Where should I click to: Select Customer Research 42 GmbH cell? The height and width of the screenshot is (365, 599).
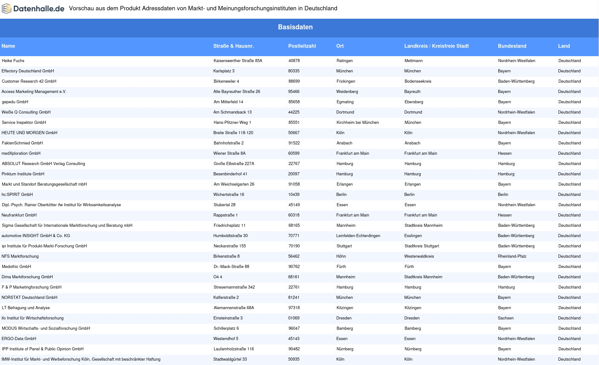pos(29,81)
